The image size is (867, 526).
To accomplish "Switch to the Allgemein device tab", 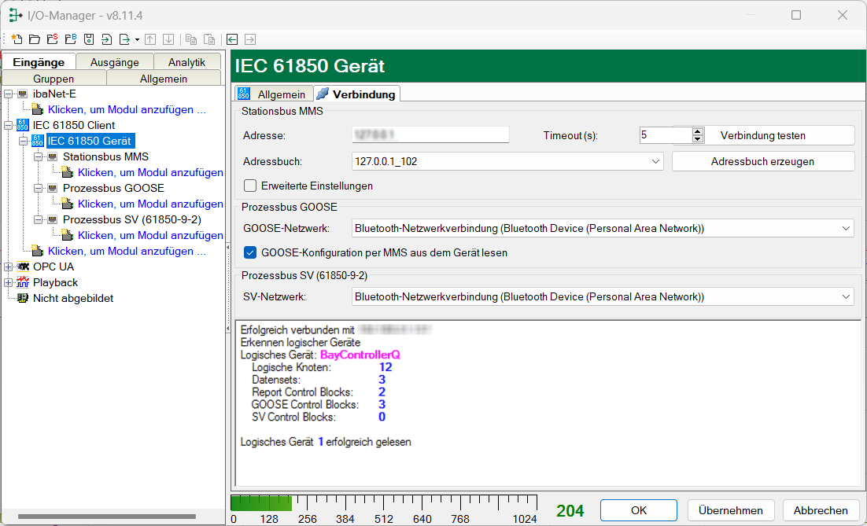I will 274,94.
